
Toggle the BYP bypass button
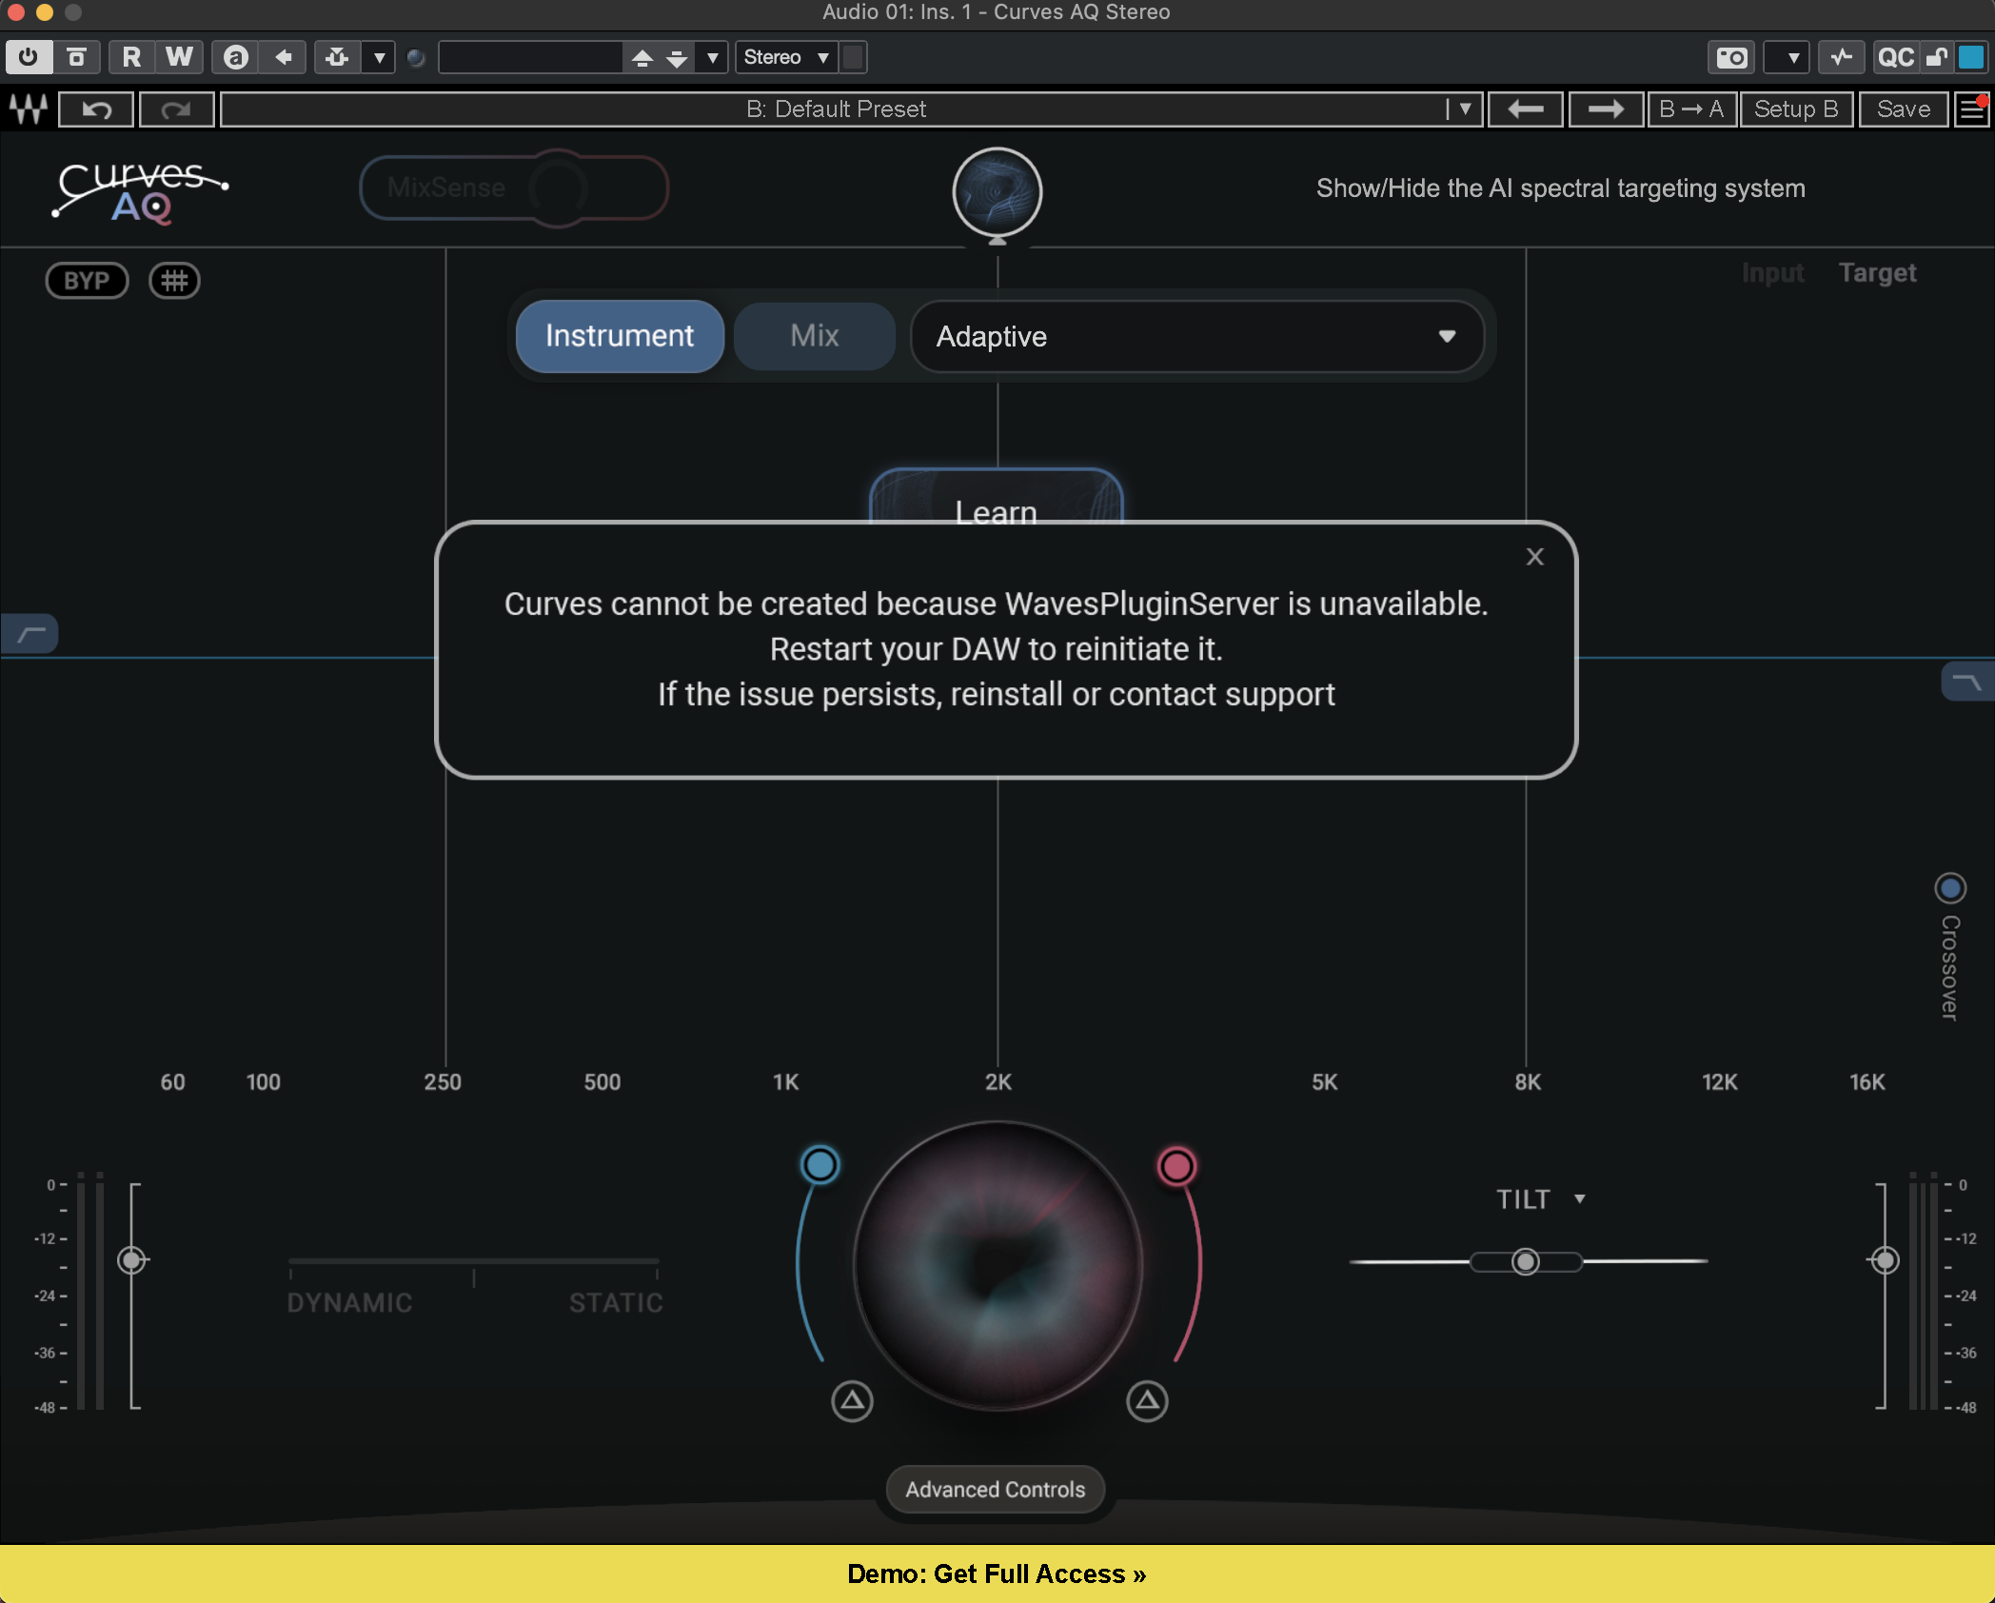click(87, 281)
